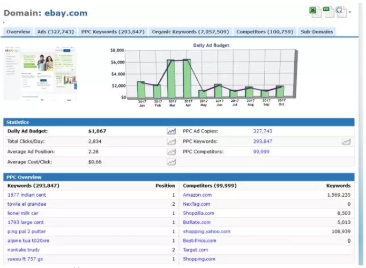The height and width of the screenshot is (268, 366).
Task: Open export options dropdown arrow
Action: (350, 12)
